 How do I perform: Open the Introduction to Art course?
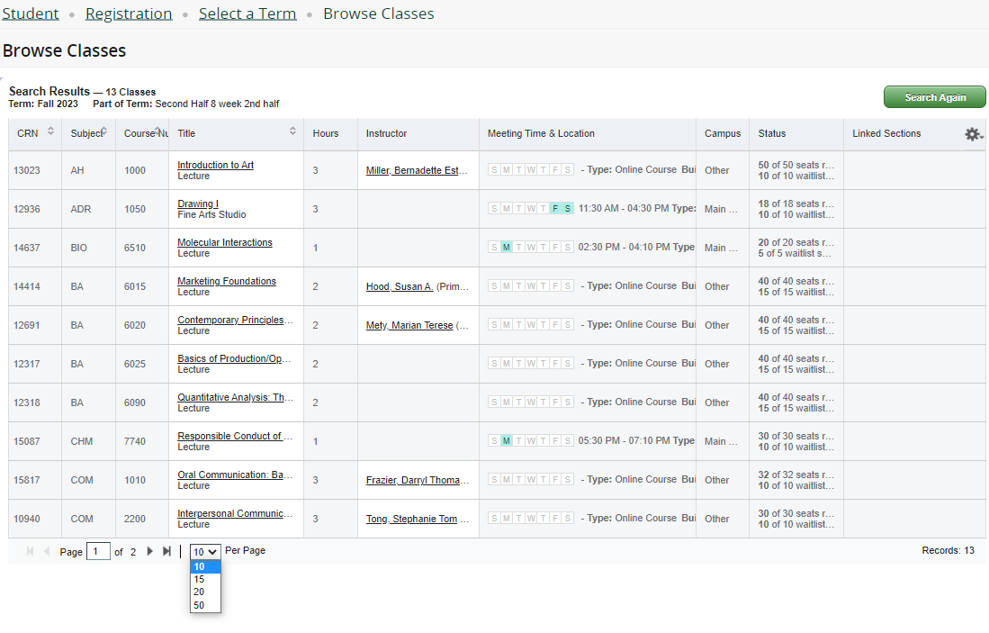pos(215,165)
